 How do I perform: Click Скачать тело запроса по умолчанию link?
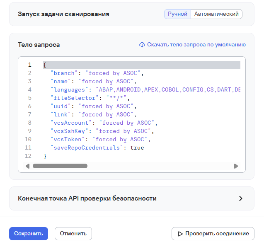pyautogui.click(x=196, y=45)
